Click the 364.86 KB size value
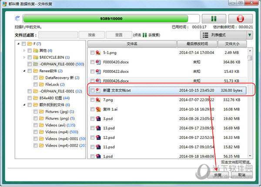The height and width of the screenshot is (187, 261). (x=231, y=62)
